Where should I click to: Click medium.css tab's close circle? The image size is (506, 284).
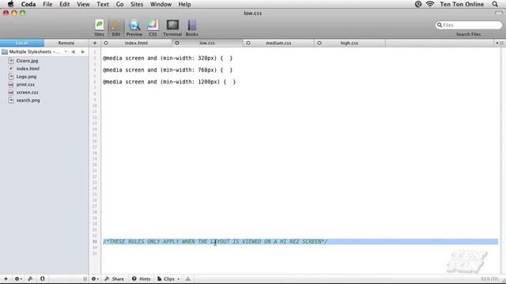coord(247,43)
